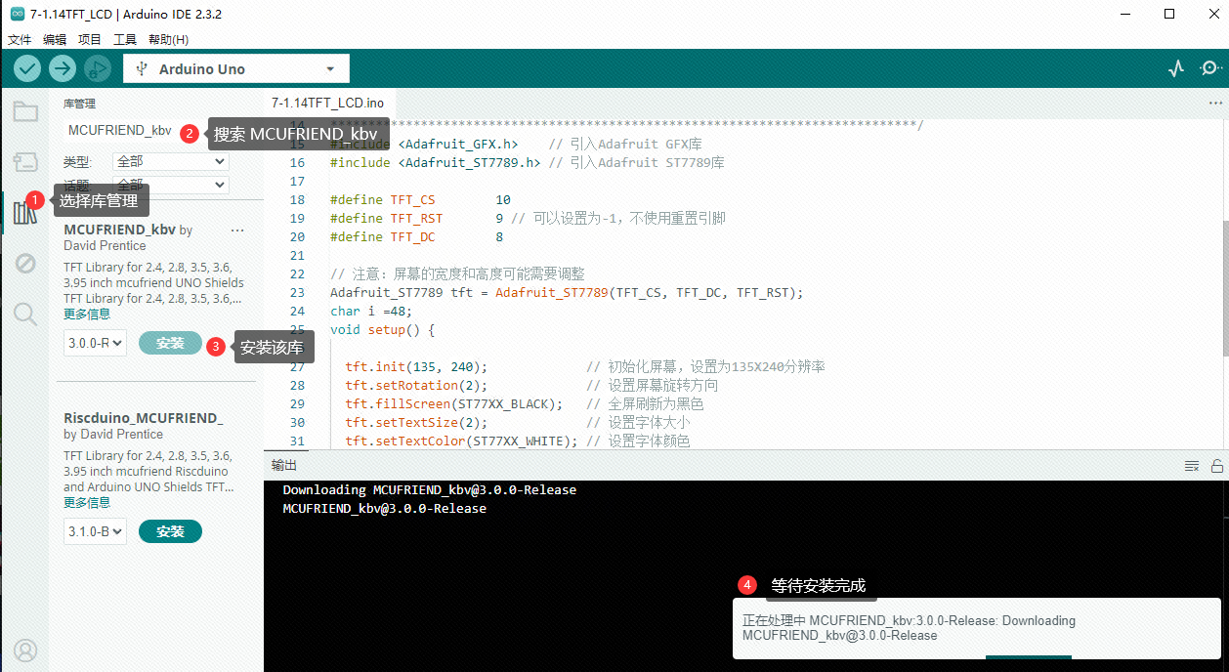Open 更多信息 link under Riscduino_MCUFRIEND_
1229x672 pixels.
87,502
